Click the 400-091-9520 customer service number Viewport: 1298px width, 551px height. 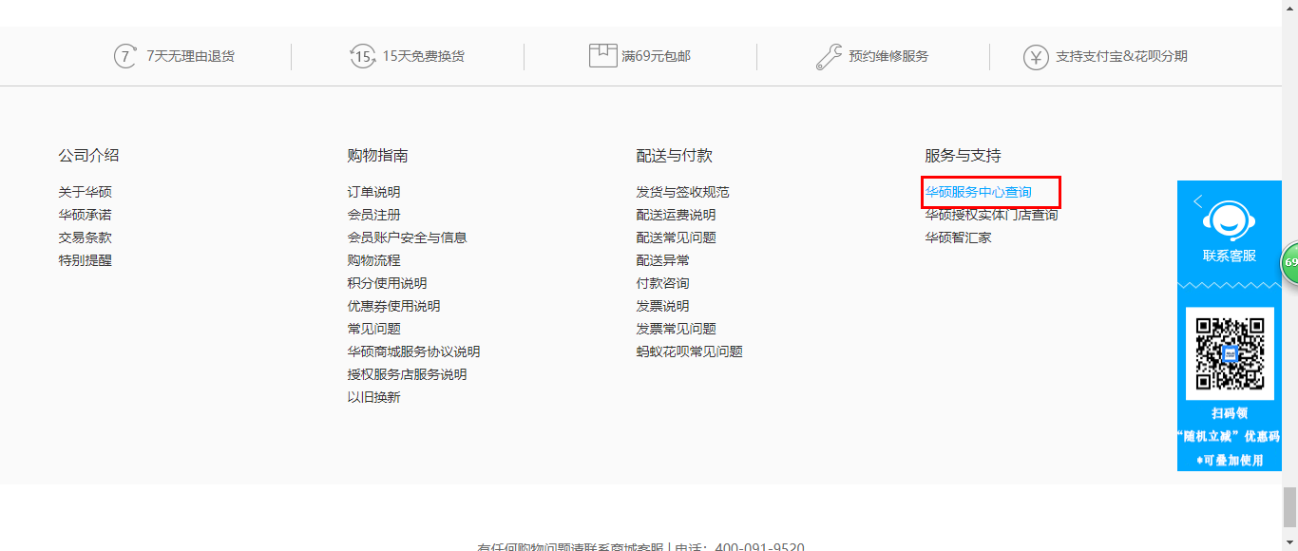point(762,546)
